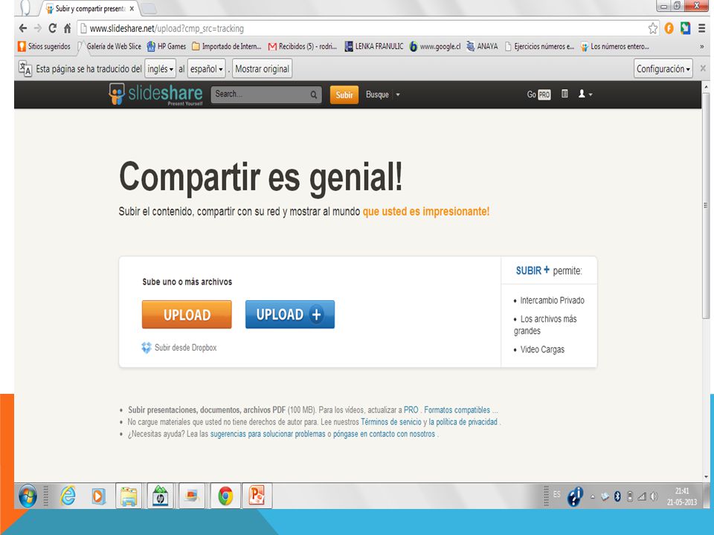
Task: Click the SlideShare logo
Action: click(x=155, y=94)
